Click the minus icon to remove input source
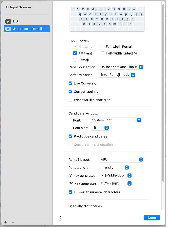This screenshot has height=227, width=169. 13,222
